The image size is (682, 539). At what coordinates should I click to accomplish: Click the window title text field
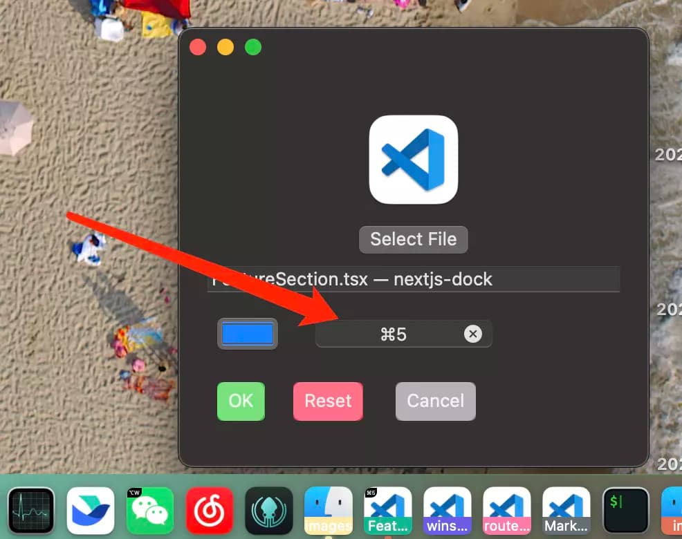pos(413,279)
